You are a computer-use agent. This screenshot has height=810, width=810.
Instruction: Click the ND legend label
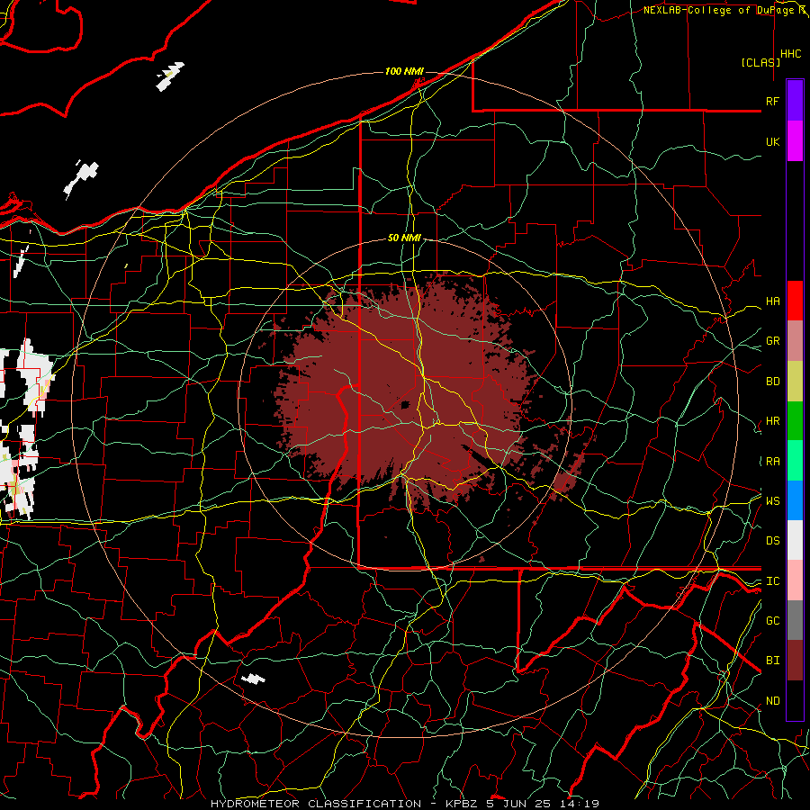click(772, 701)
